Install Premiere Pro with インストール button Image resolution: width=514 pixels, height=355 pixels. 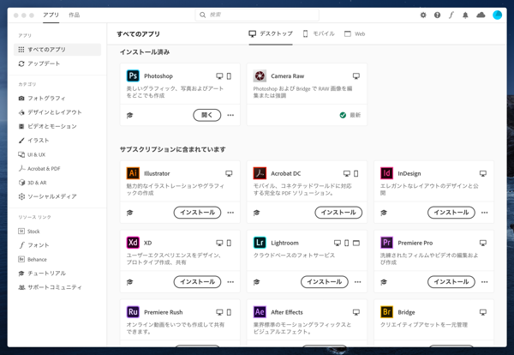pyautogui.click(x=451, y=282)
